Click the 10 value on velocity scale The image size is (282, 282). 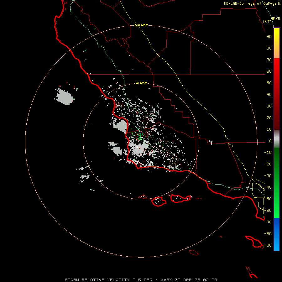pyautogui.click(x=269, y=129)
